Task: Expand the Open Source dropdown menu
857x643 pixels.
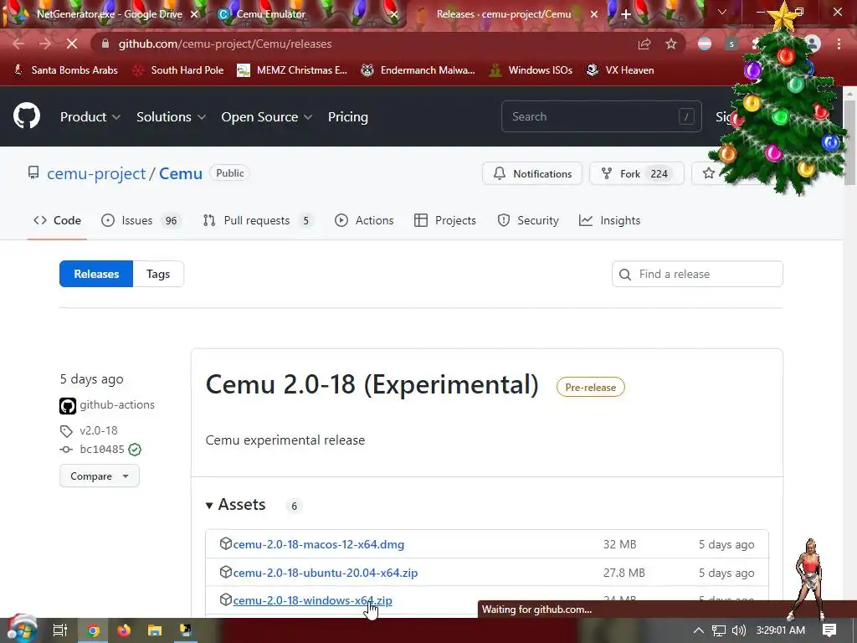Action: coord(266,117)
